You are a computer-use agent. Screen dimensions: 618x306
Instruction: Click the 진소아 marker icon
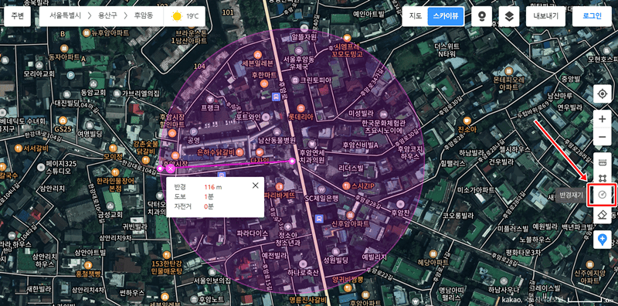pyautogui.click(x=467, y=121)
